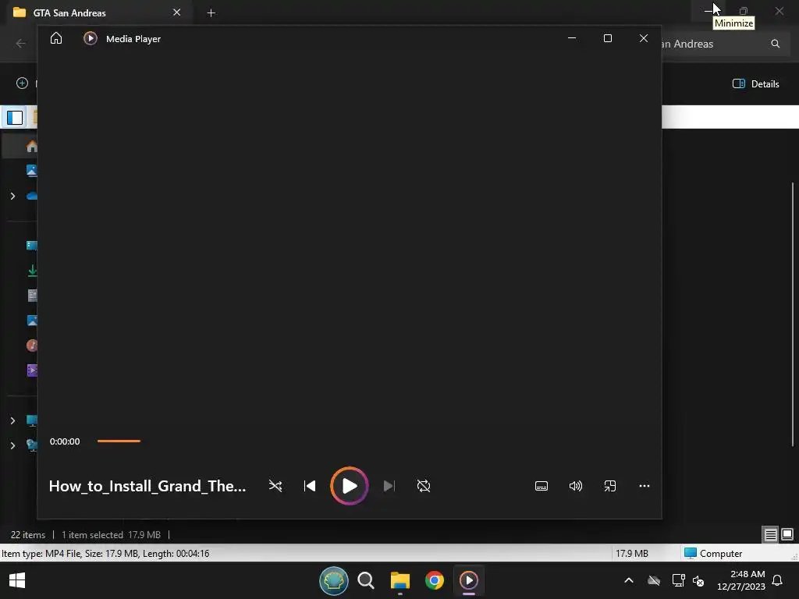Viewport: 799px width, 599px height.
Task: Open Gallery in the navigation sidebar
Action: click(31, 171)
